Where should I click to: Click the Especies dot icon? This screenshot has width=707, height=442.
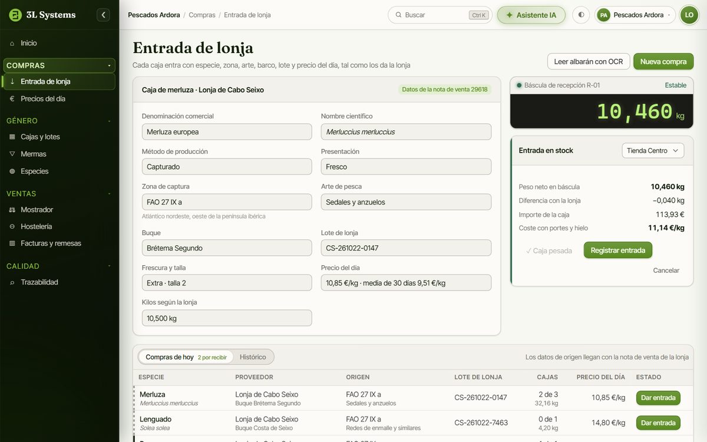point(12,171)
